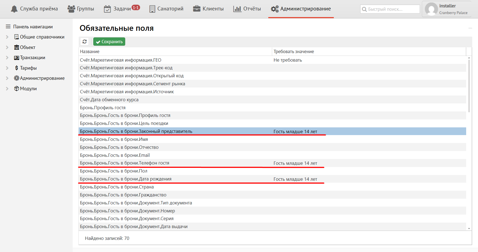Click the refresh icon in the toolbar

(84, 42)
